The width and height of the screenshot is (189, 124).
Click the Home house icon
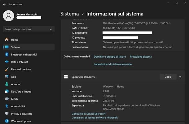(x=7, y=39)
